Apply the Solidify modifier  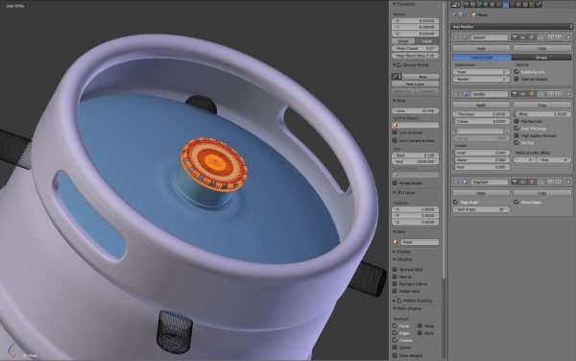coord(481,105)
